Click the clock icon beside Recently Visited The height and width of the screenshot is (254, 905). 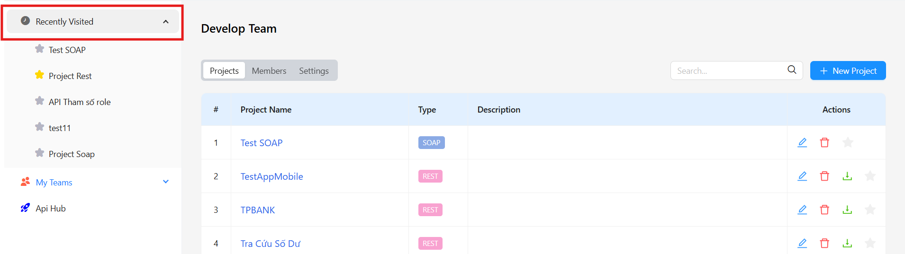(26, 21)
